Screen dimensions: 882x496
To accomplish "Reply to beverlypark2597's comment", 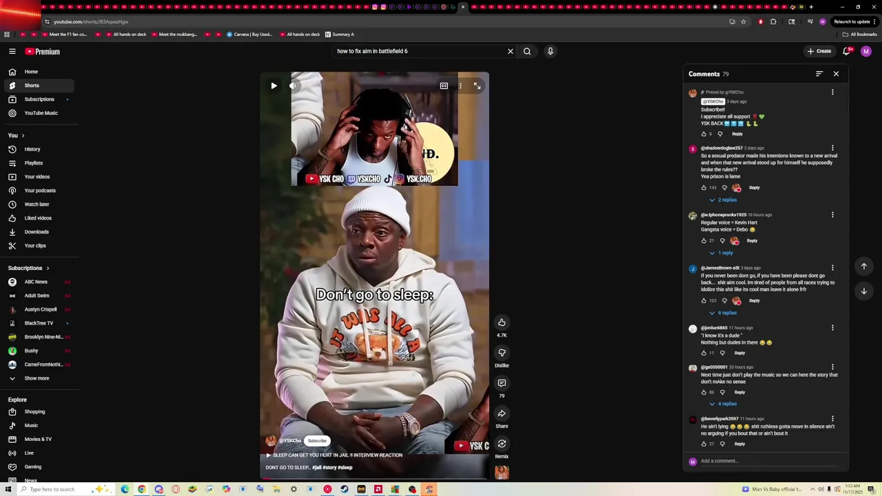I will click(739, 444).
